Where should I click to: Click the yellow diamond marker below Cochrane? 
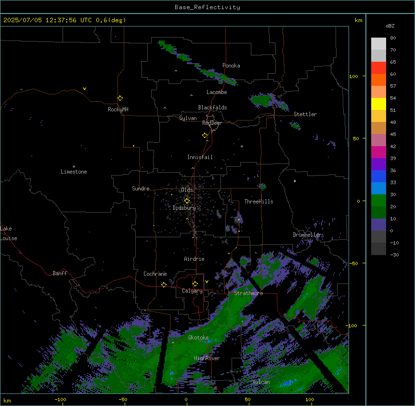164,284
